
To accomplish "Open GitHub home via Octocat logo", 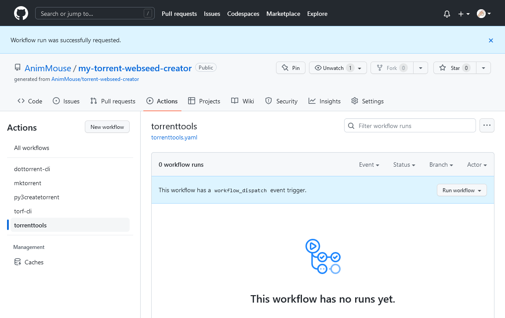I will (21, 14).
